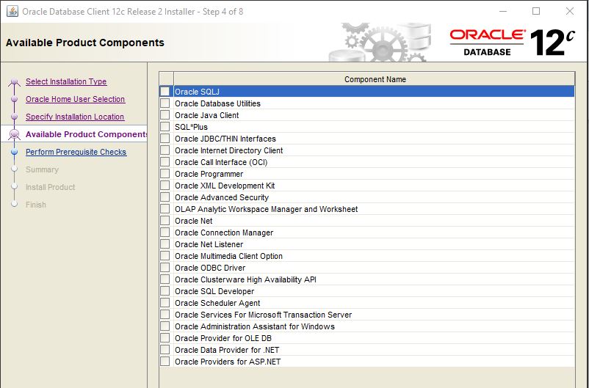The height and width of the screenshot is (388, 589).
Task: Enable Oracle Database Utilities checkbox
Action: (165, 103)
